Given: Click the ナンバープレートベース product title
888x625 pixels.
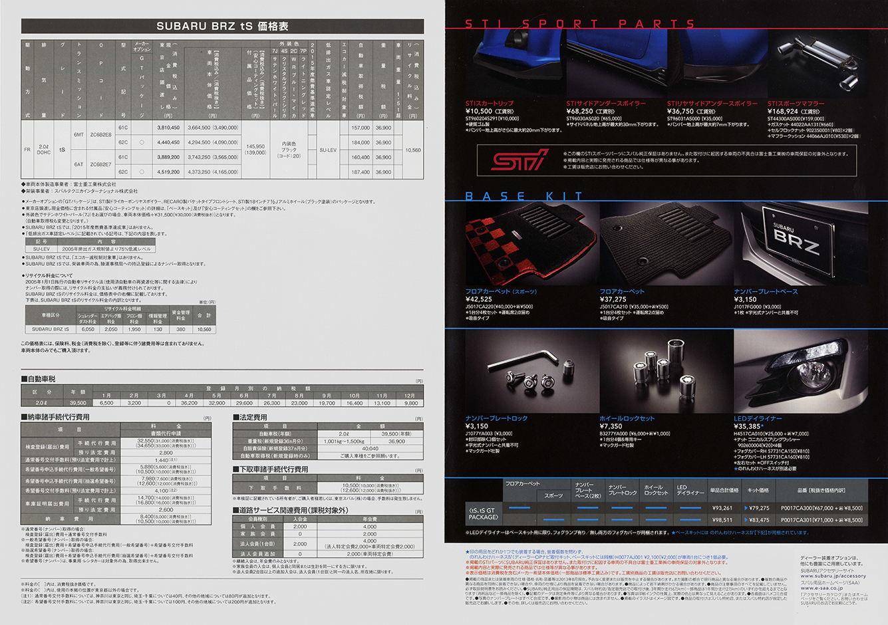Looking at the screenshot, I should click(766, 291).
